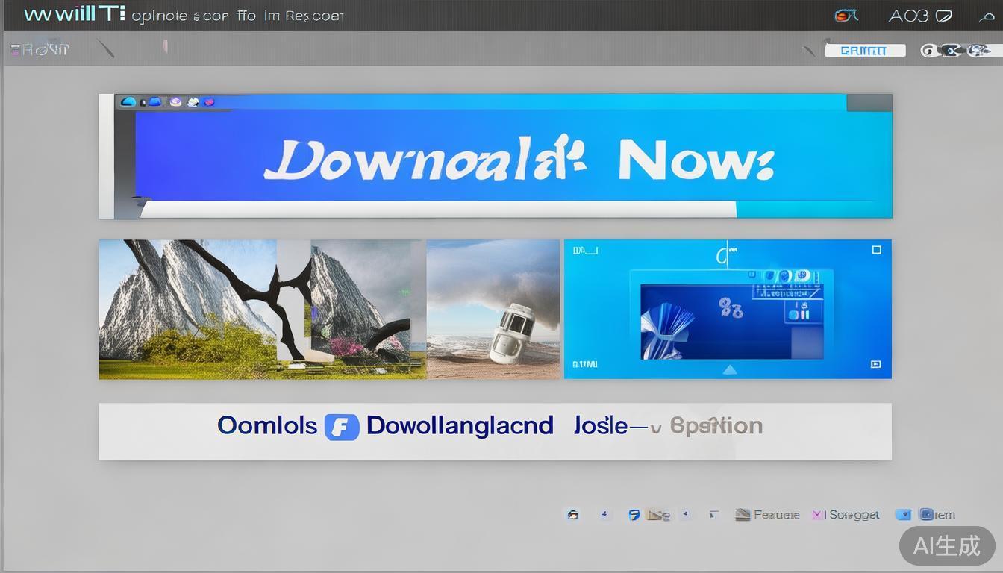This screenshot has height=573, width=1003.
Task: Click the orange icon in top title bar
Action: [x=845, y=15]
